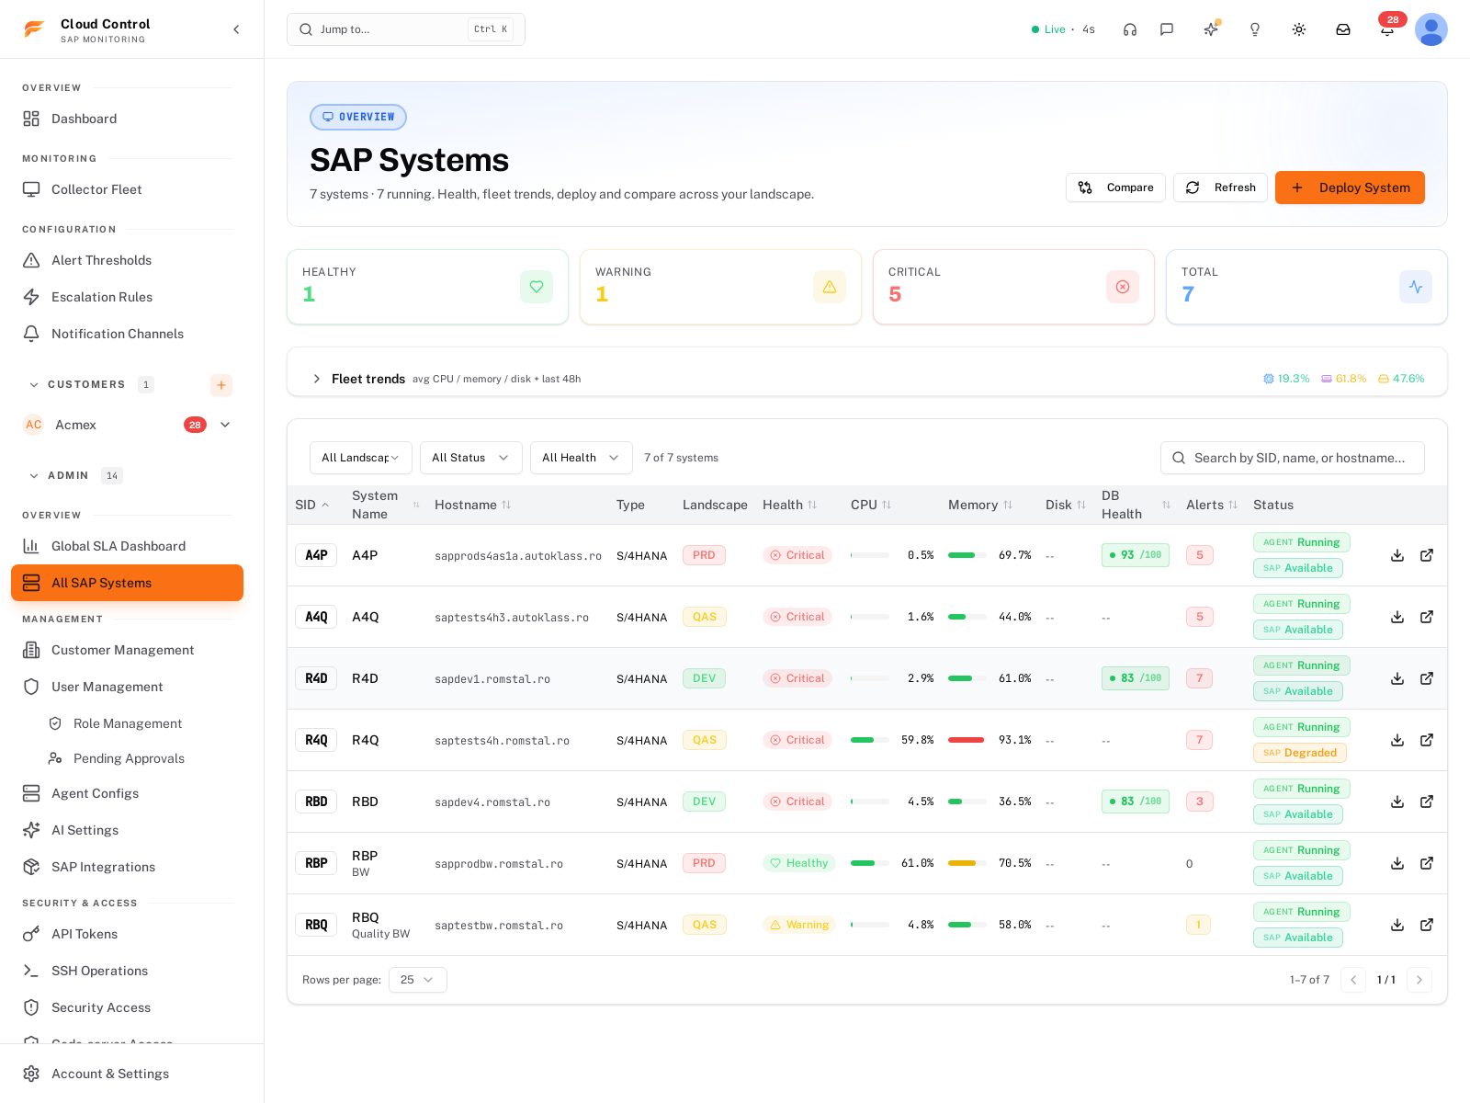Open RBD system external link icon

click(1427, 802)
